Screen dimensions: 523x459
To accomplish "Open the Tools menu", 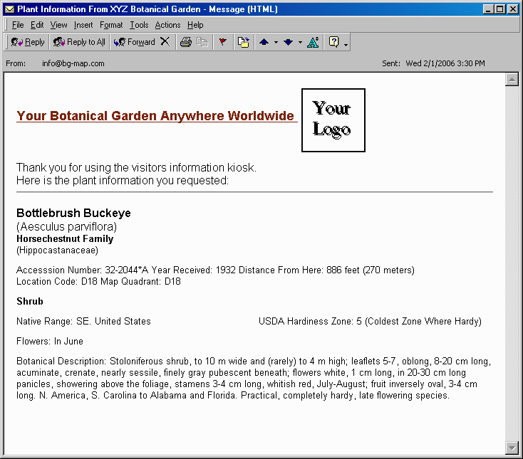I will click(x=139, y=25).
